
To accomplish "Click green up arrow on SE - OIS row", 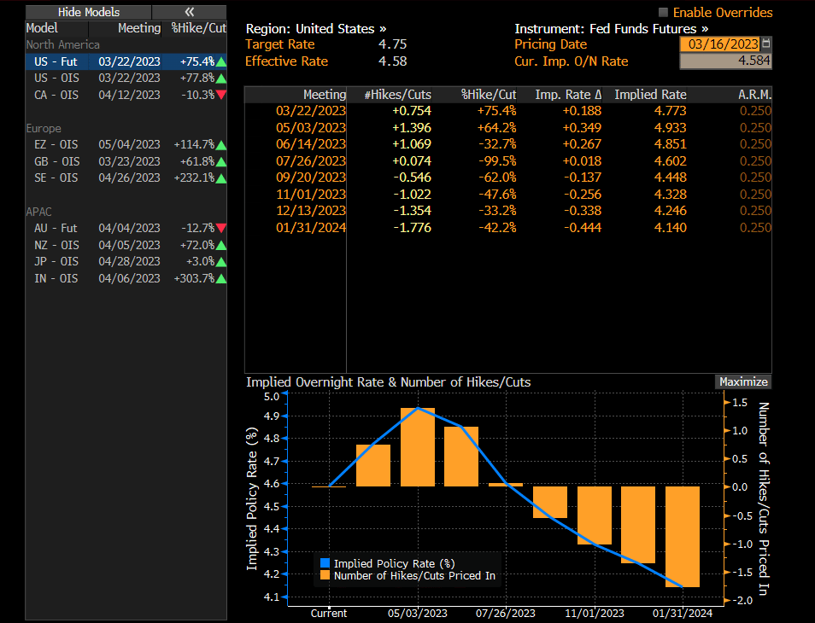I will pos(221,178).
